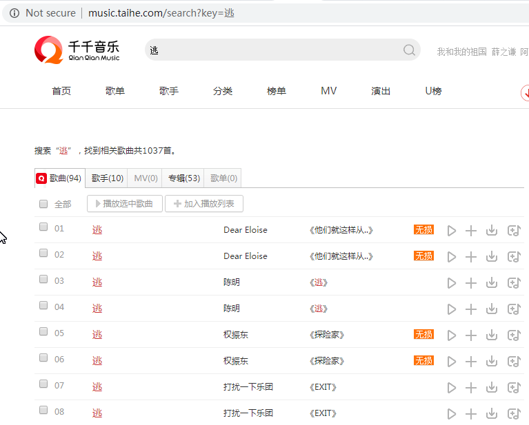Image resolution: width=529 pixels, height=425 pixels.
Task: Add song 03 to the playlist
Action: [x=471, y=283]
